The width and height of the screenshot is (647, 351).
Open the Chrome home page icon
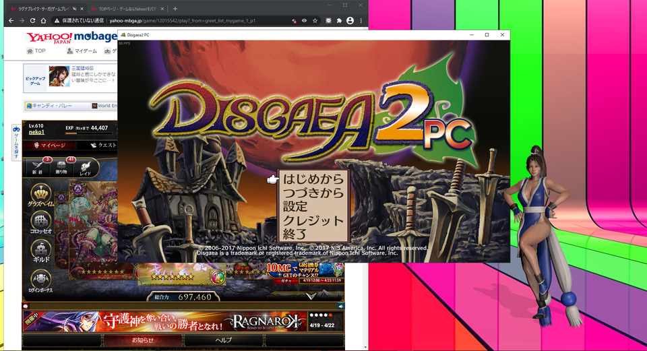point(43,21)
